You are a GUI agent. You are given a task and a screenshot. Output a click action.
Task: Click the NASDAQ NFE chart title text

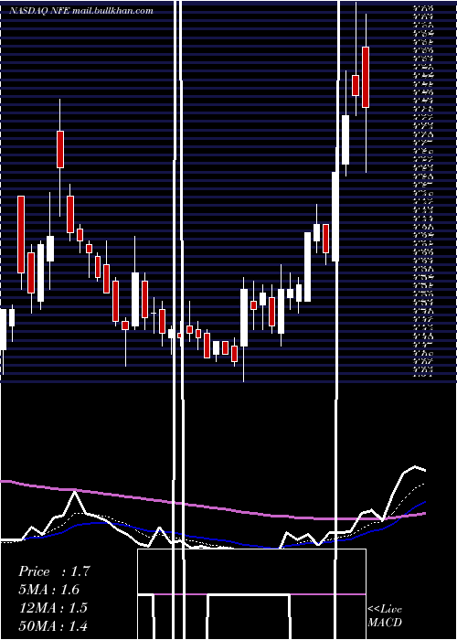point(81,11)
